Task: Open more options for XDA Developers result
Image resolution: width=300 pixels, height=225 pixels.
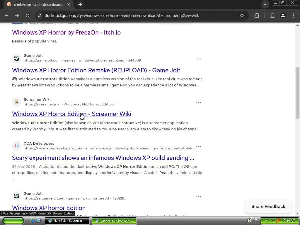Action: pos(199,146)
